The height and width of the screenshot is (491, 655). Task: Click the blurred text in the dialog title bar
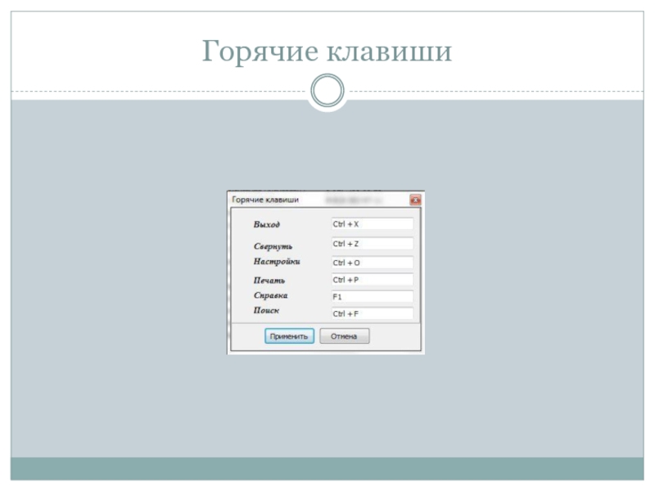[357, 199]
